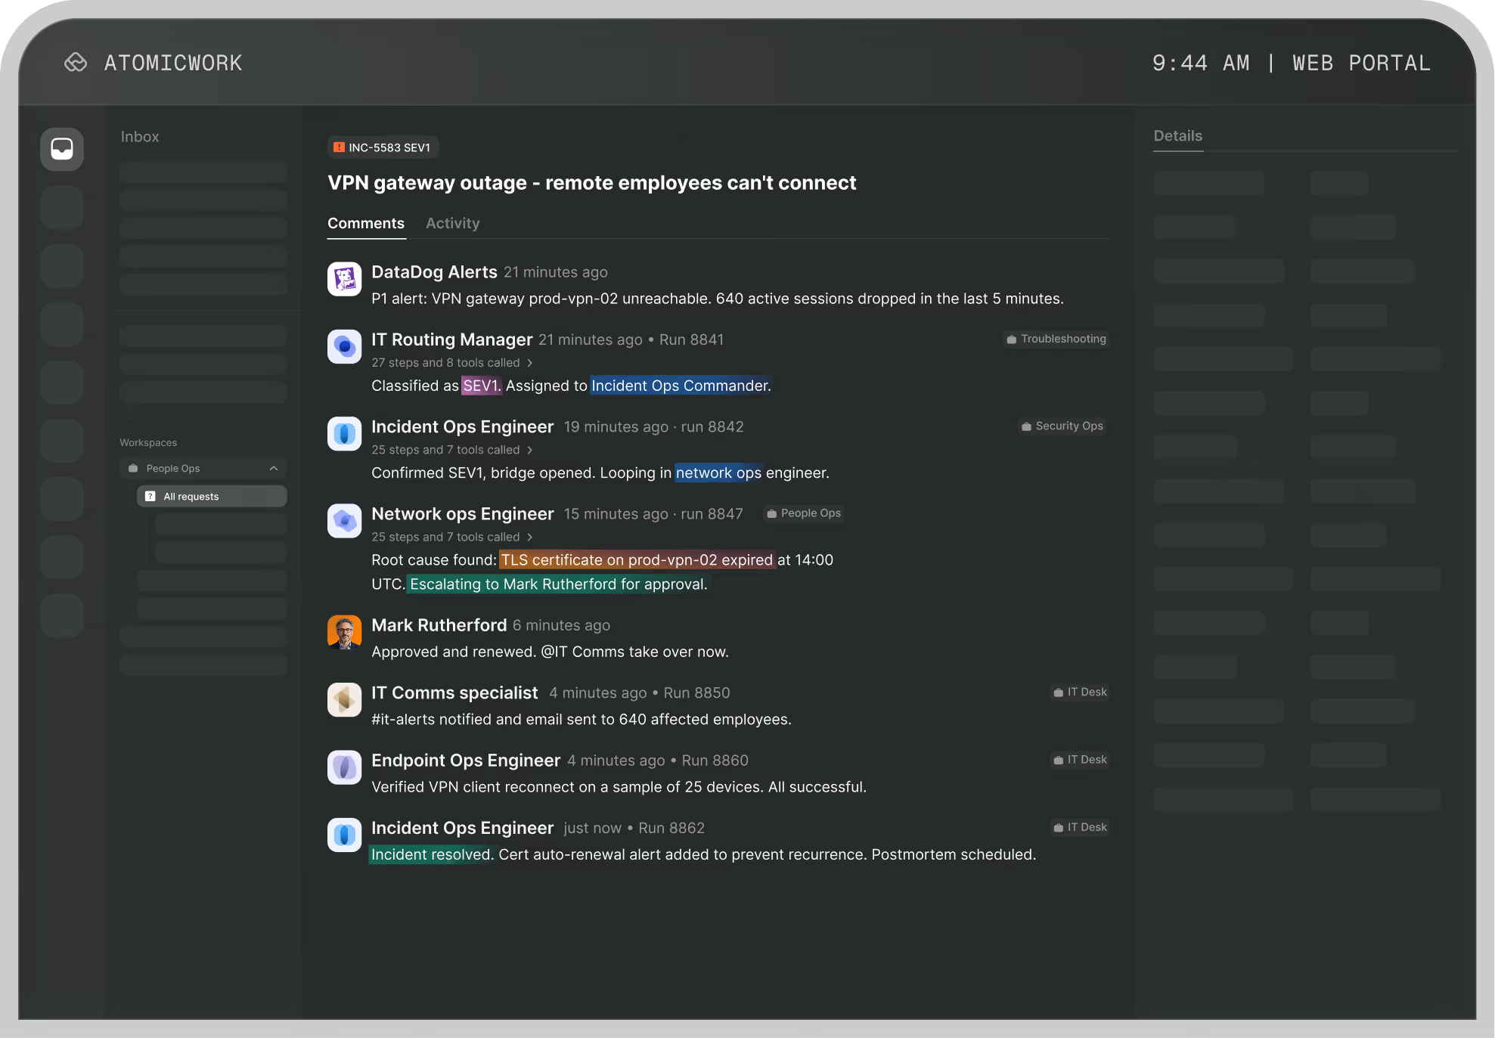
Task: Expand '27 steps and 8 tools called'
Action: click(452, 363)
